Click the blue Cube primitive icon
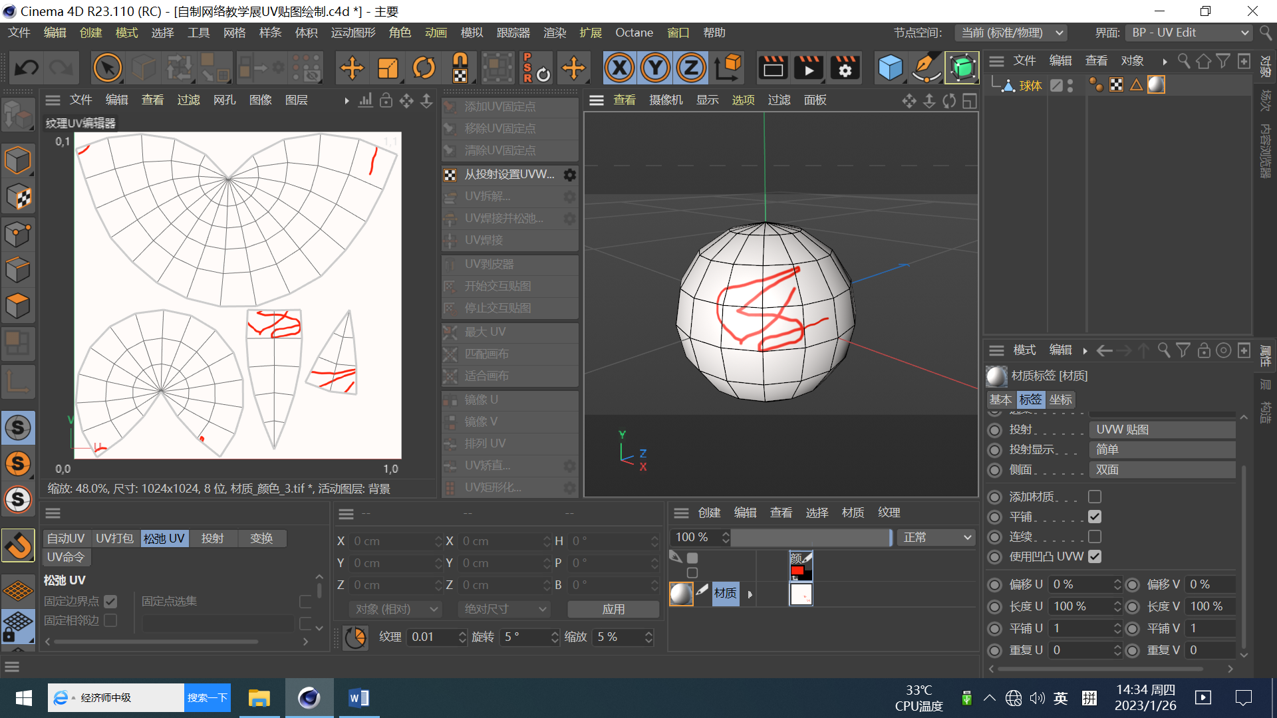Image resolution: width=1277 pixels, height=718 pixels. pos(890,68)
